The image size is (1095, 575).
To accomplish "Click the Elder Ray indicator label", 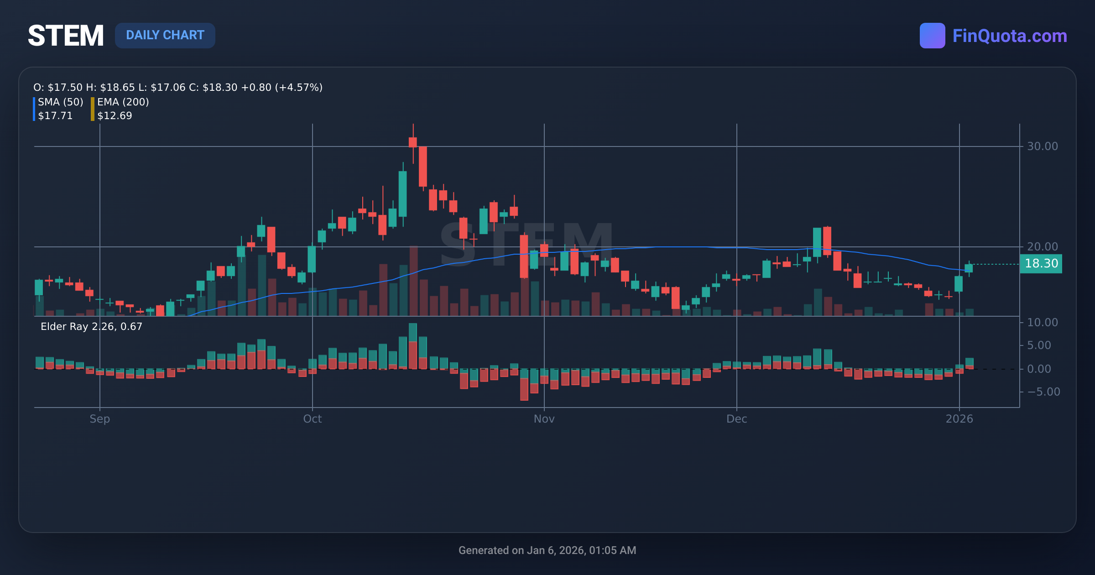I will pos(90,327).
